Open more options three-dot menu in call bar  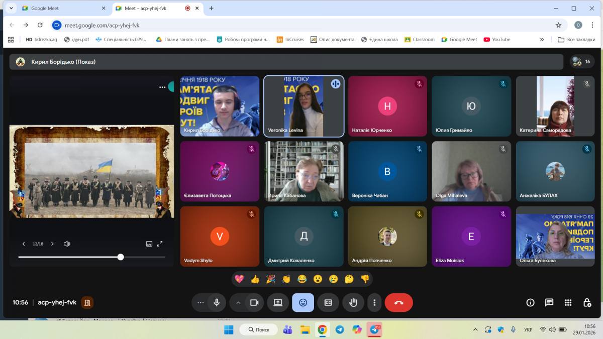(374, 302)
